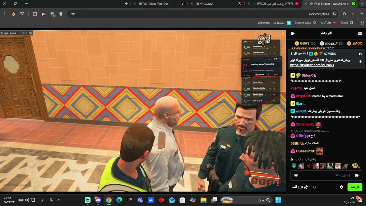366x206 pixels.
Task: Click the browser profile avatar icon
Action: coord(13,14)
